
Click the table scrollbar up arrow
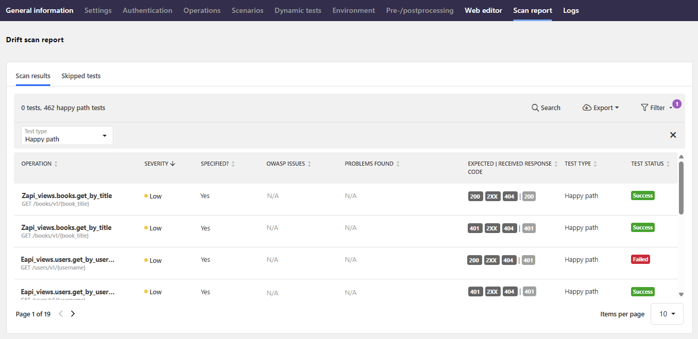tap(681, 157)
